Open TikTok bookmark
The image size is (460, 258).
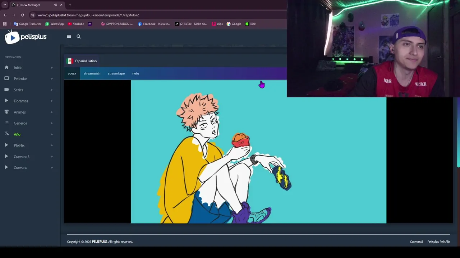tap(191, 24)
